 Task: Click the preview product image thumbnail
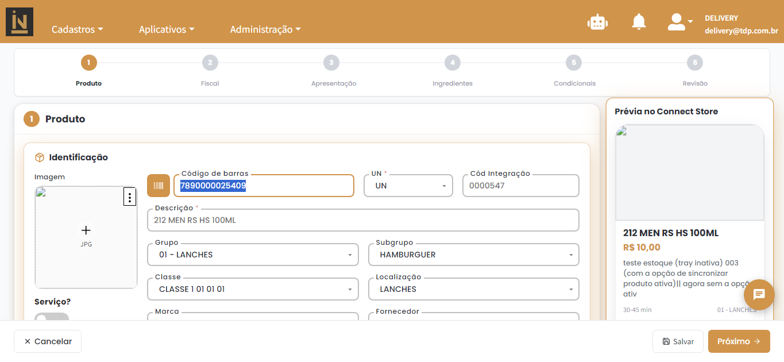pyautogui.click(x=690, y=172)
